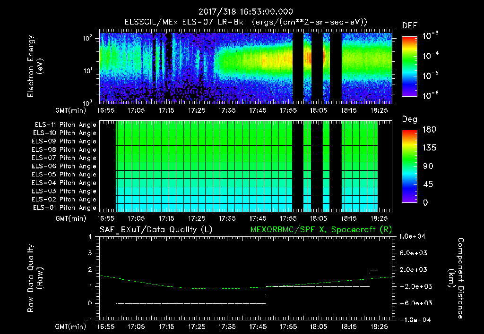Click the Raw Data Quality axis label
This screenshot has height=334, width=484.
pos(35,278)
